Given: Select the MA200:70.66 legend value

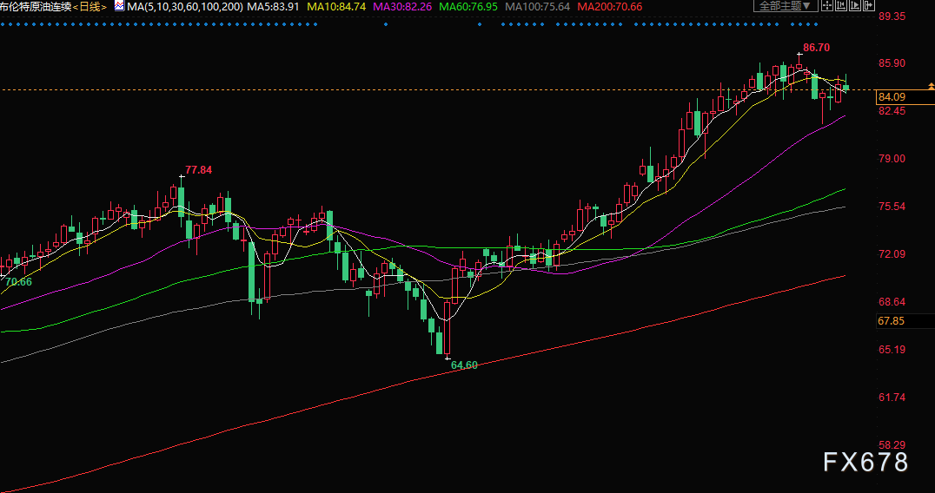Looking at the screenshot, I should [x=610, y=7].
